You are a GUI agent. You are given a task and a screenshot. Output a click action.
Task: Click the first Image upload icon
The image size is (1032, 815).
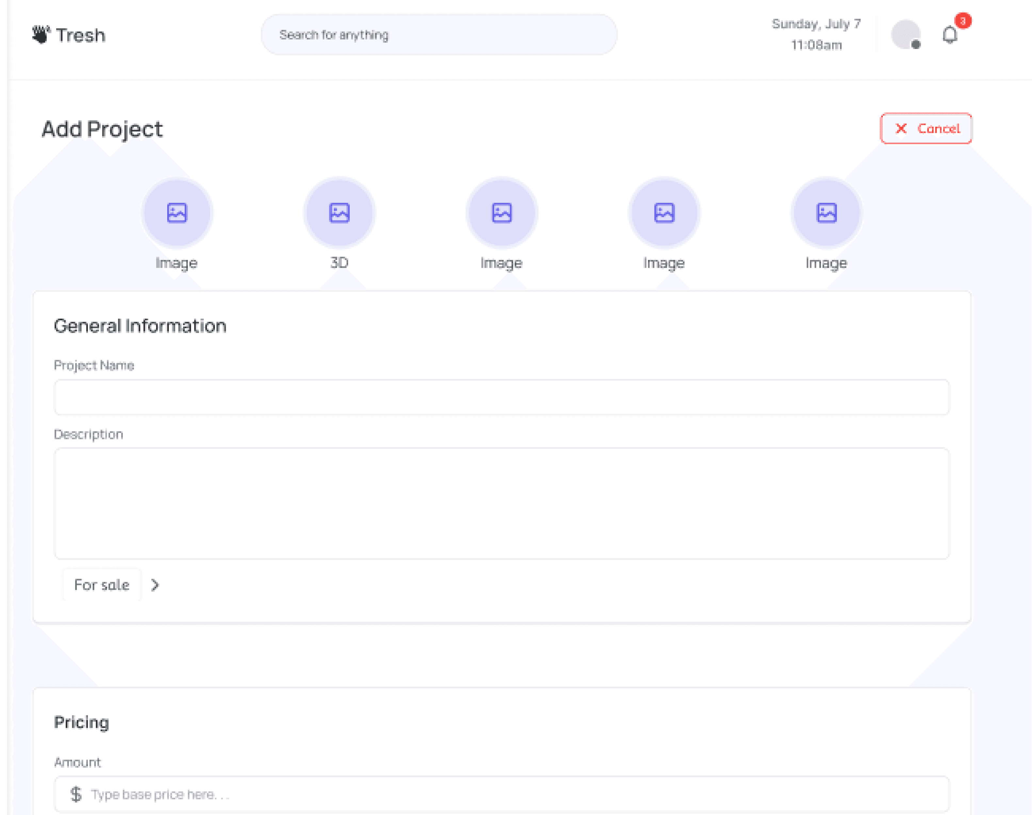click(177, 213)
